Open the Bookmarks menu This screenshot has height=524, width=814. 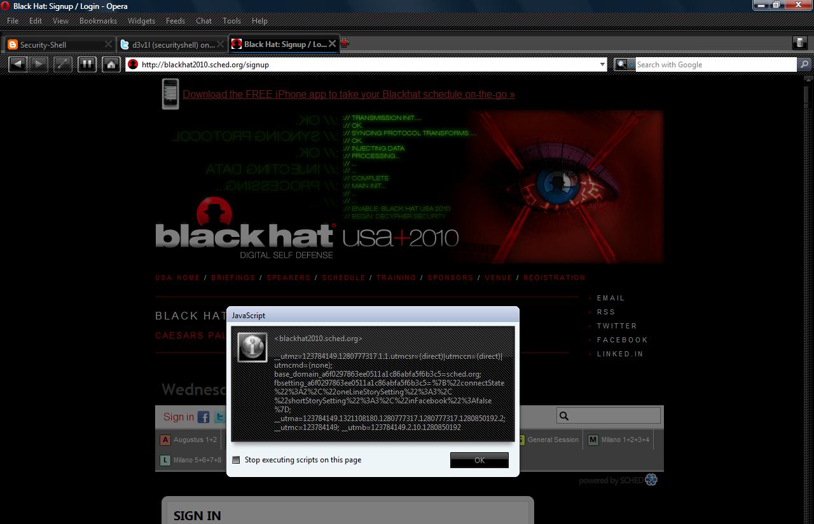coord(98,20)
